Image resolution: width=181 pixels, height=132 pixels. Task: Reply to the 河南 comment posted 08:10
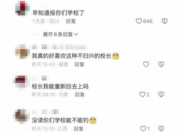point(80,95)
